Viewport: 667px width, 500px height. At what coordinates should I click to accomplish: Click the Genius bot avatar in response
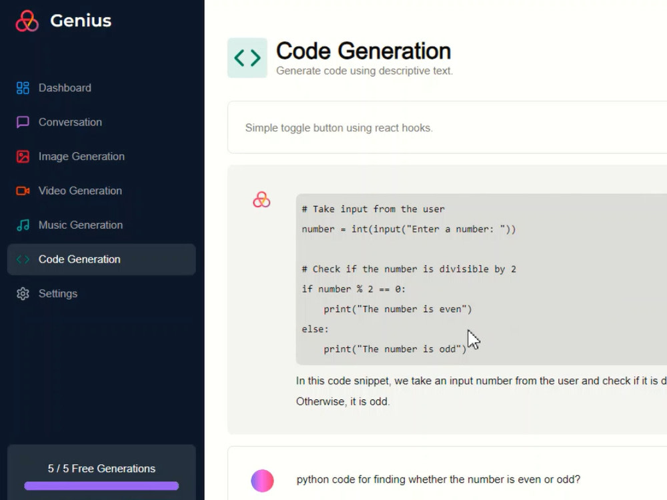pyautogui.click(x=261, y=199)
